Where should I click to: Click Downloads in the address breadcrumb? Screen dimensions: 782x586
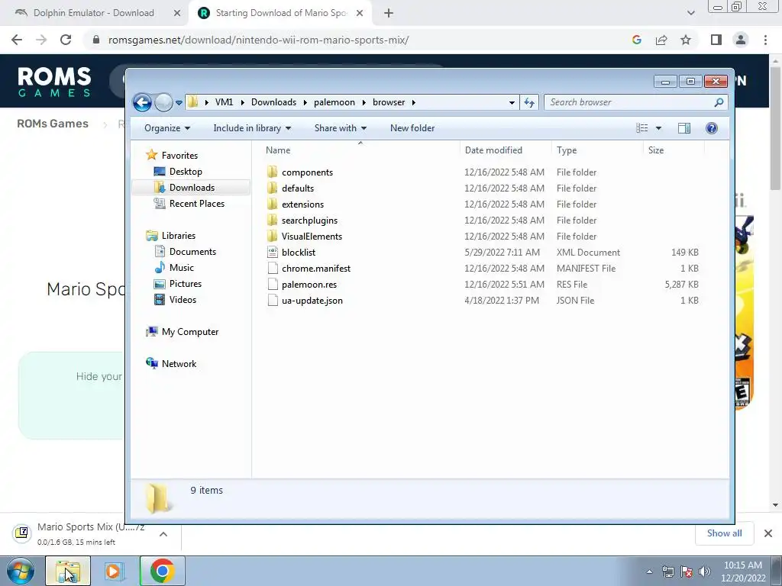click(274, 102)
